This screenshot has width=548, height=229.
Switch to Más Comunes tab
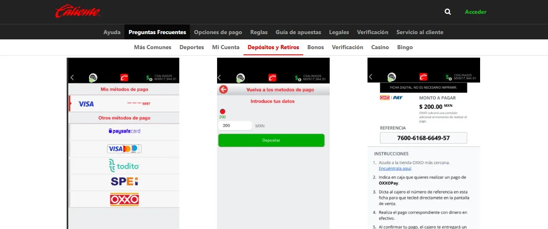153,47
